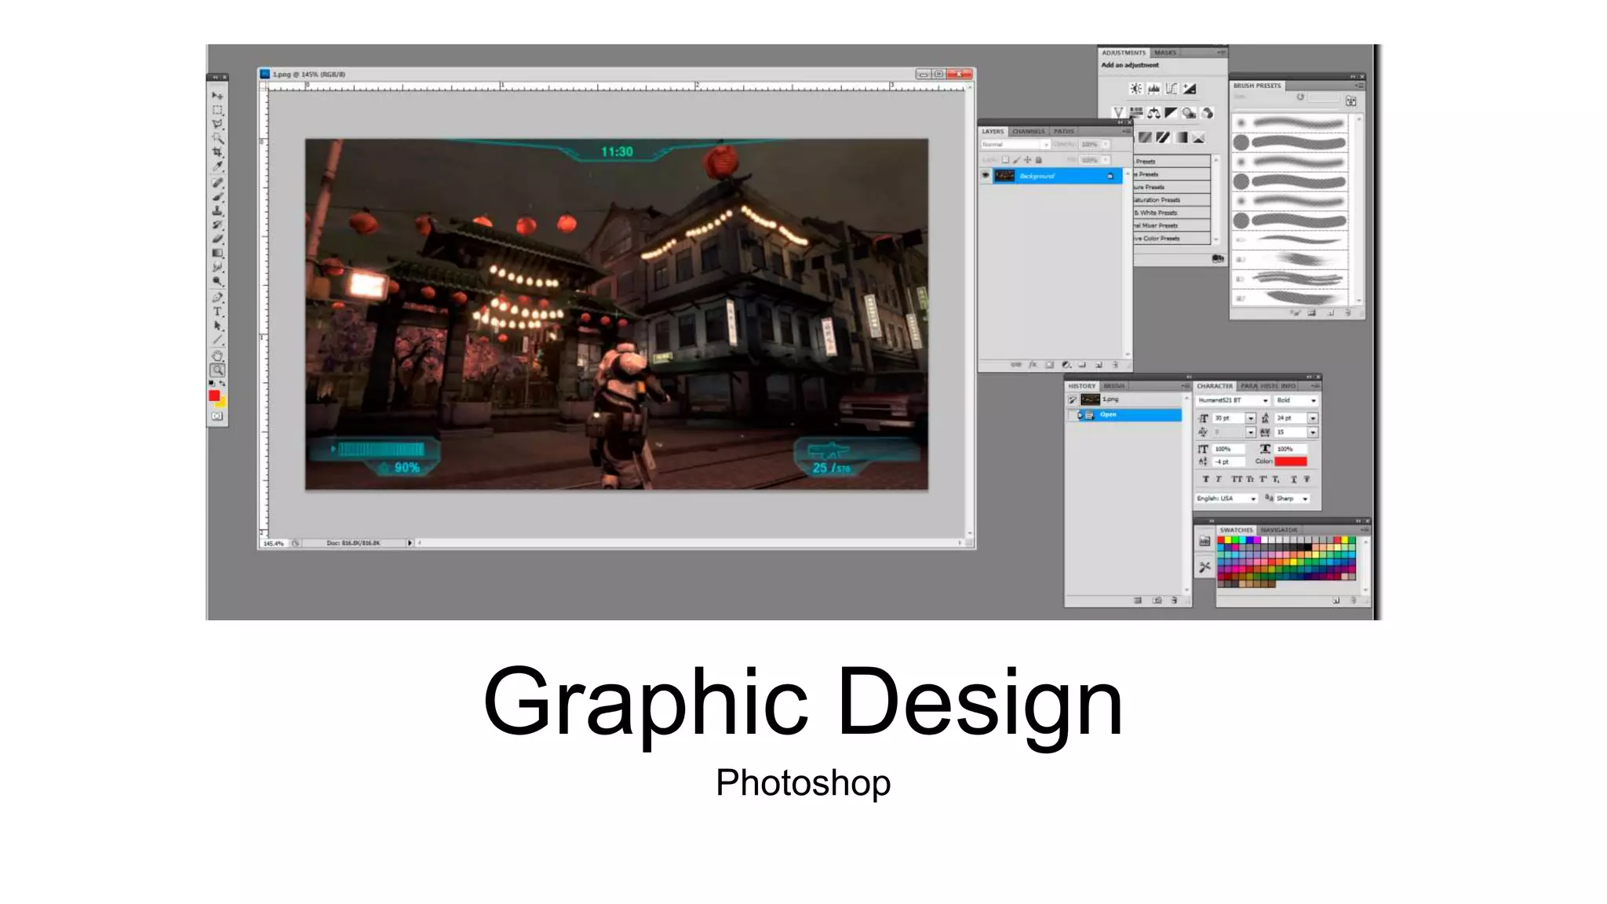Select the Zoom tool in the toolbox
Screen dimensions: 1607x904
(x=217, y=370)
